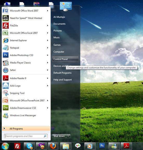Open Windows Live Messenger on taskbar

[114, 146]
